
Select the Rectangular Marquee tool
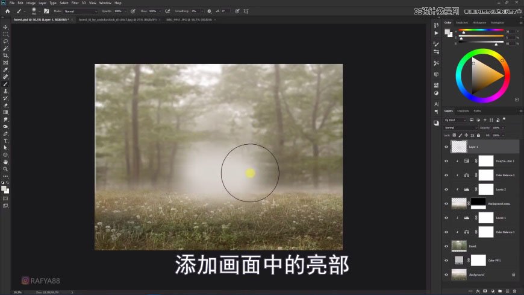click(x=5, y=34)
